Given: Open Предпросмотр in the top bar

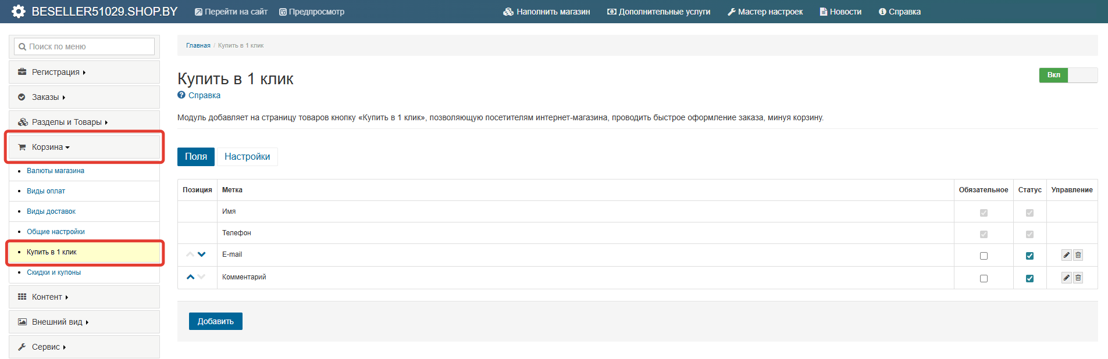Looking at the screenshot, I should [312, 12].
